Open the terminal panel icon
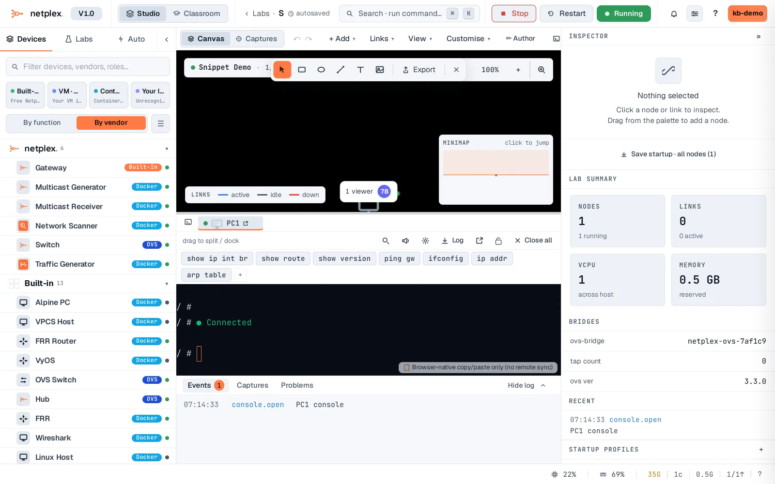 188,222
